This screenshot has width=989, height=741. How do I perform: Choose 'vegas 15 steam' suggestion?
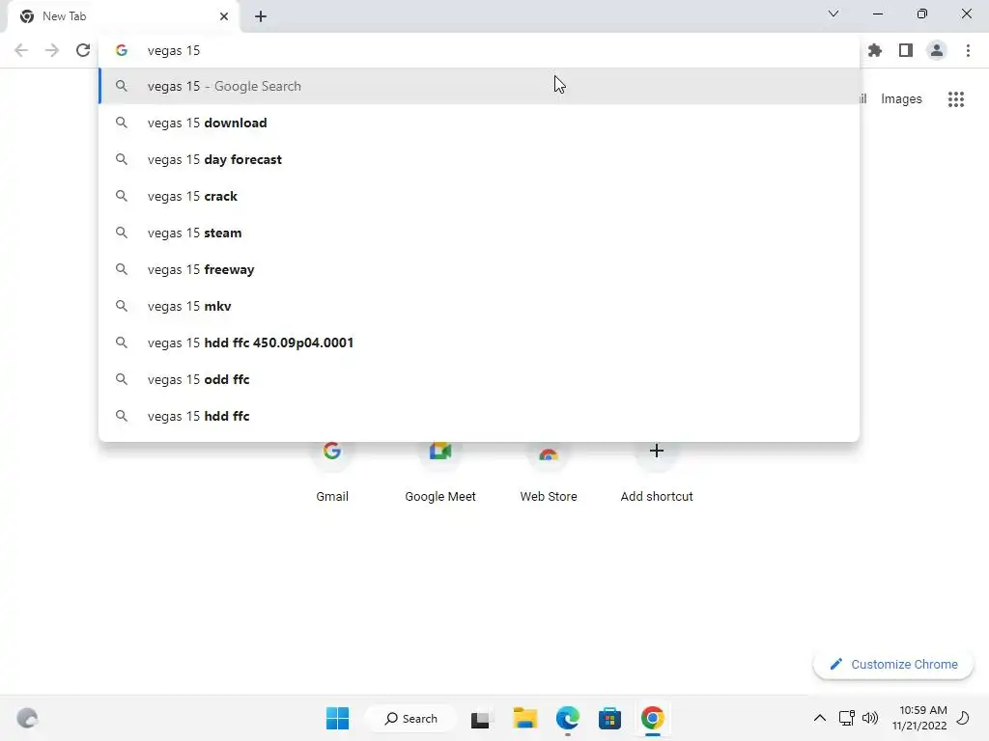pos(479,233)
